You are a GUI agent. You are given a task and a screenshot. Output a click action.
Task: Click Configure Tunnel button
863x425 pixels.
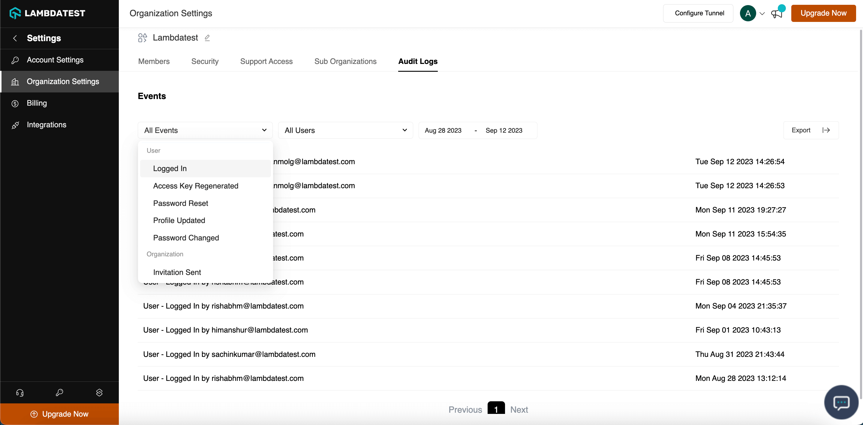699,14
